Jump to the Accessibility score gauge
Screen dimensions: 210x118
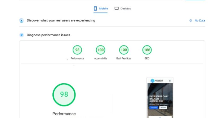tap(101, 50)
